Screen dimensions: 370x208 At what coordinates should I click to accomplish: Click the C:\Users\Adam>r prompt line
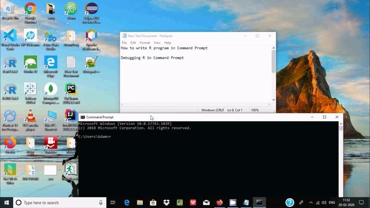95,136
